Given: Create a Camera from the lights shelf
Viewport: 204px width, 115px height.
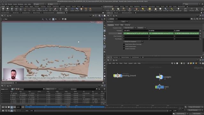Looking at the screenshot, I should pos(108,9).
